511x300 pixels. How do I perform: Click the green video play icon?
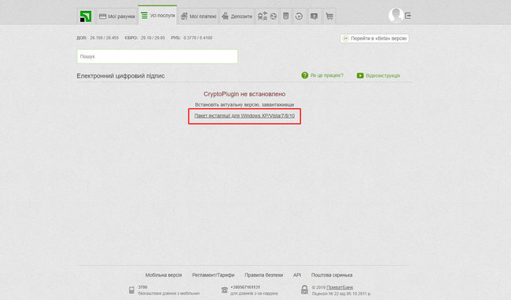360,75
